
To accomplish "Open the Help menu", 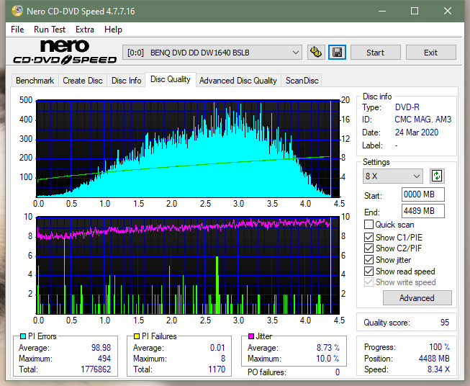I will 113,30.
